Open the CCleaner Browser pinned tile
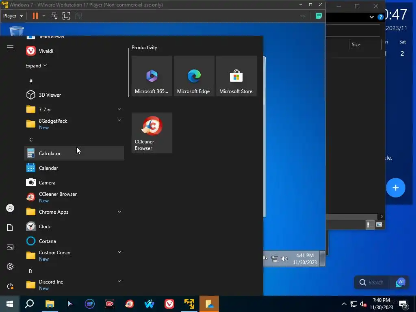Screen dimensions: 416x312 [x=152, y=133]
